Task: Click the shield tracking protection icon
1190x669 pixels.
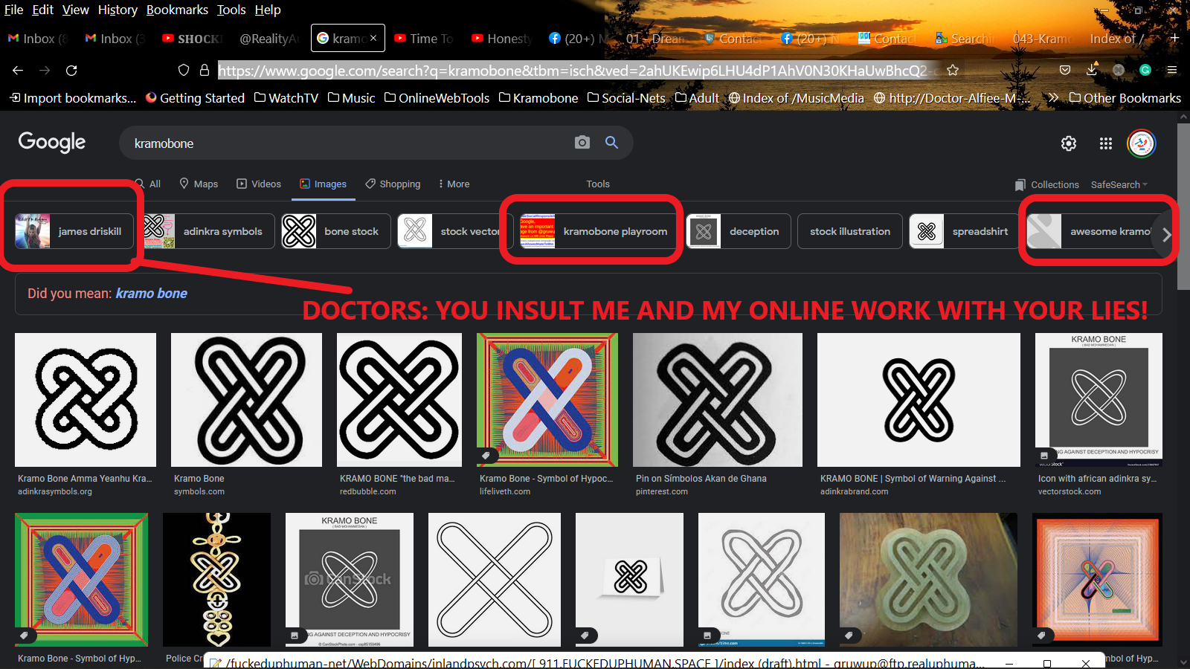Action: 184,70
